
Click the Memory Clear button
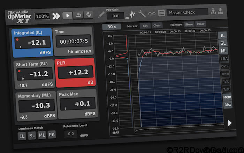(x=200, y=24)
